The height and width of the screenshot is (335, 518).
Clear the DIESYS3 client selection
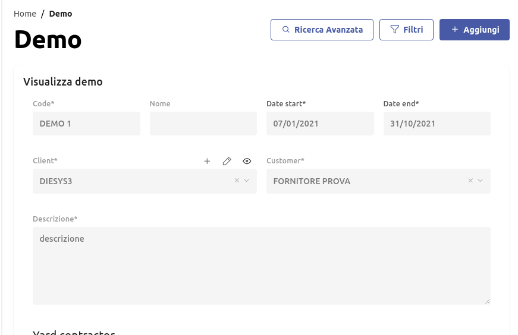click(x=237, y=181)
